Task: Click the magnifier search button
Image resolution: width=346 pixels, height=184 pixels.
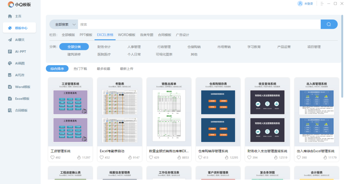Action: (x=329, y=24)
